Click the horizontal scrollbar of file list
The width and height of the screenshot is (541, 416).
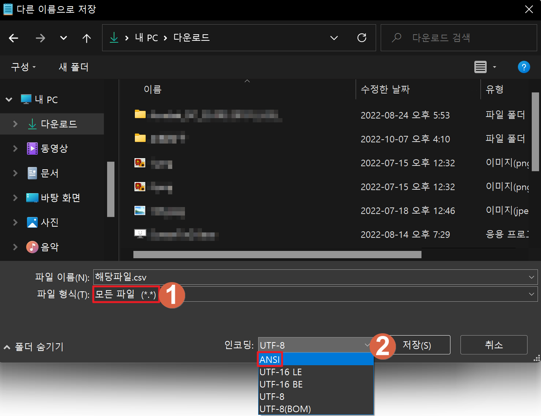[277, 254]
